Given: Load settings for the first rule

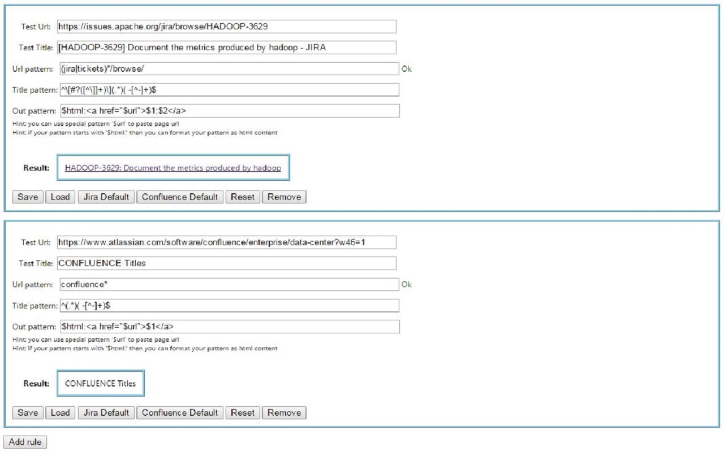Looking at the screenshot, I should coord(60,197).
